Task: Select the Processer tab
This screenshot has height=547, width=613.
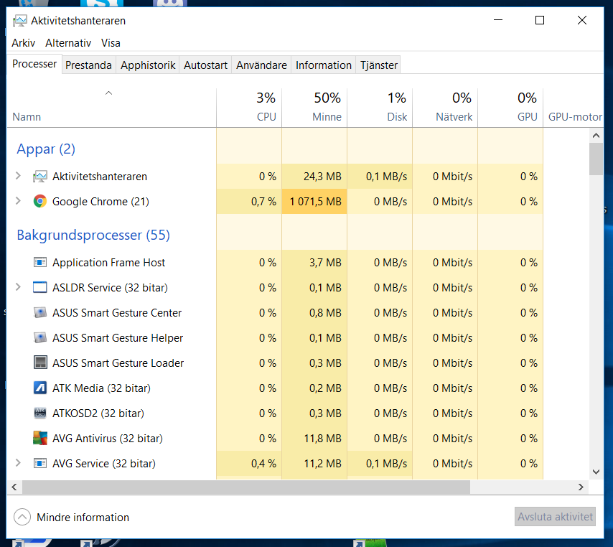Action: 34,64
